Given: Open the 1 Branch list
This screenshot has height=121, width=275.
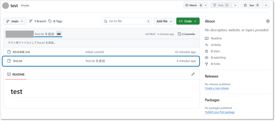Looking at the screenshot, I should pos(38,21).
